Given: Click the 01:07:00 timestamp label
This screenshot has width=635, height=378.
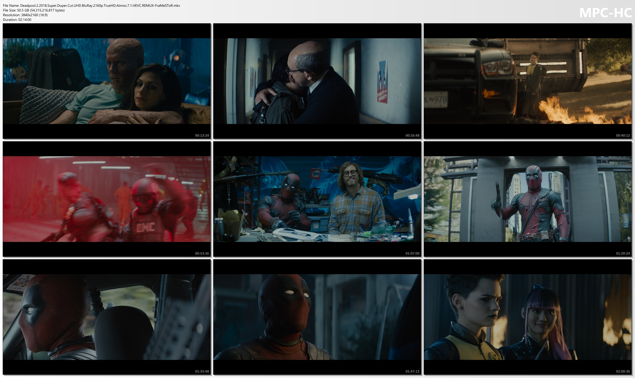Looking at the screenshot, I should click(x=412, y=254).
